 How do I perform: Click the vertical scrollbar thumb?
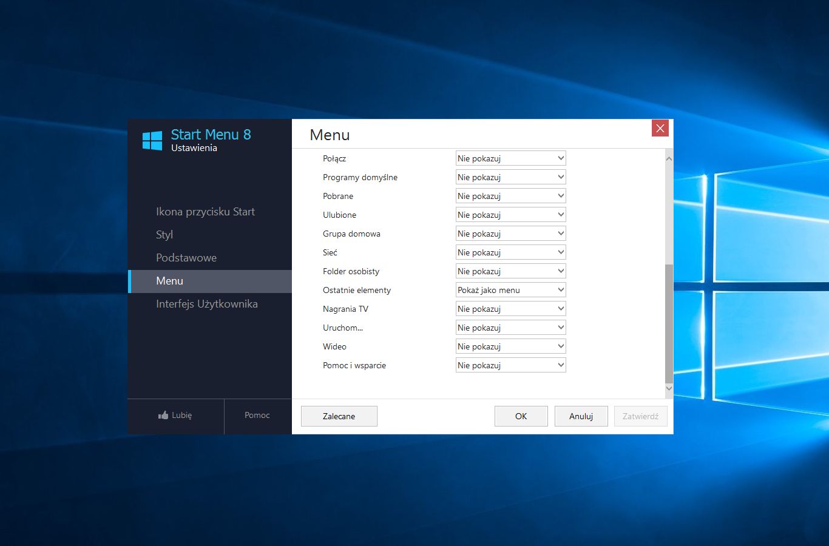(x=669, y=323)
